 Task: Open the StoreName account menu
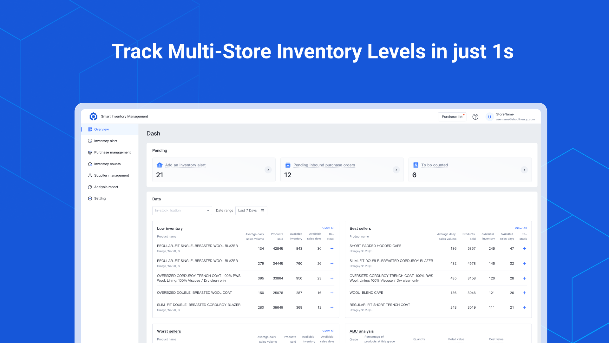(x=510, y=117)
